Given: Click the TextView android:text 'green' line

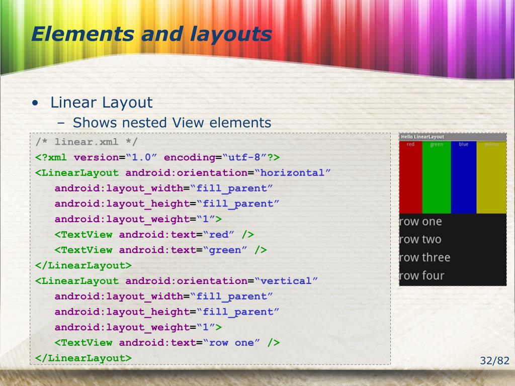Looking at the screenshot, I should [x=160, y=250].
